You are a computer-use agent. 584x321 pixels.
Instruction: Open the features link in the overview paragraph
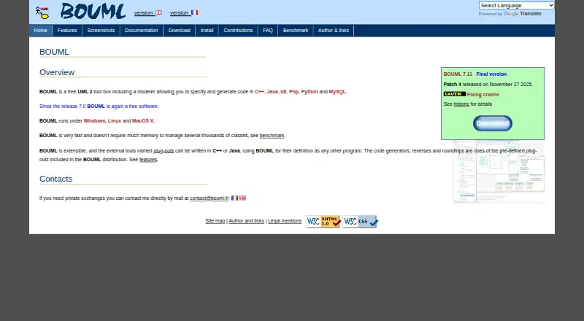(x=148, y=159)
